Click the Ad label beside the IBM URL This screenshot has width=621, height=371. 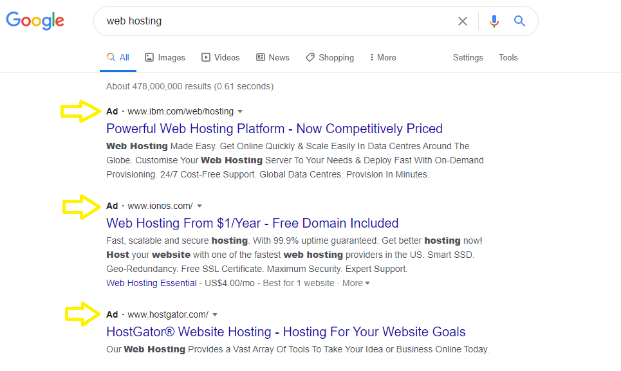point(112,111)
